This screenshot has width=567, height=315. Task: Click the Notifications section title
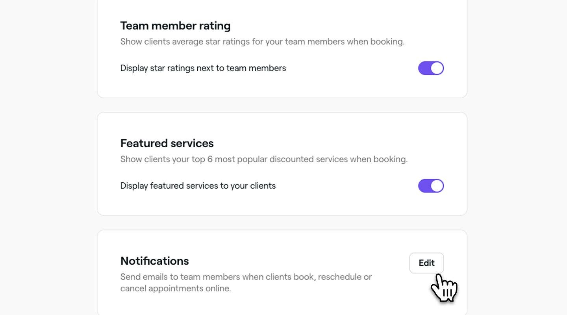point(154,261)
